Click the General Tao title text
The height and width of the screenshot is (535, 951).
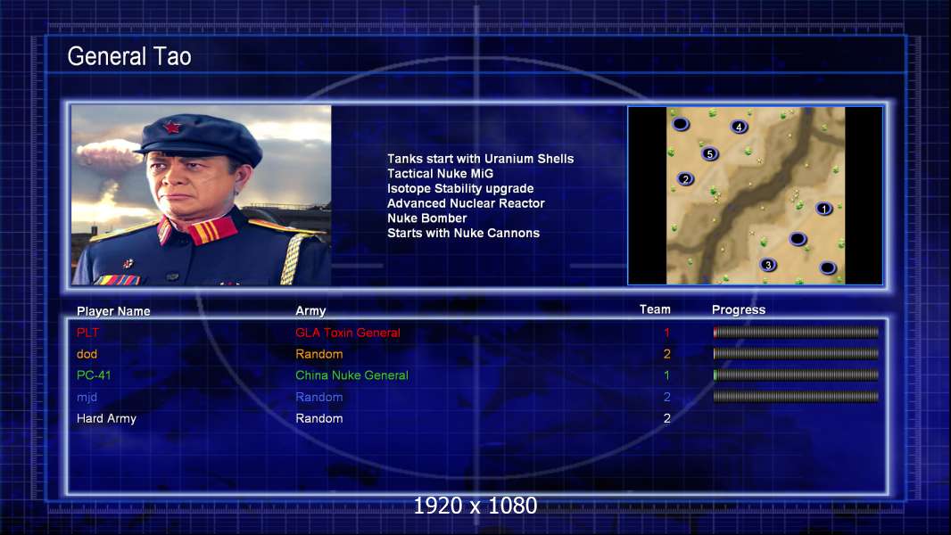(129, 56)
